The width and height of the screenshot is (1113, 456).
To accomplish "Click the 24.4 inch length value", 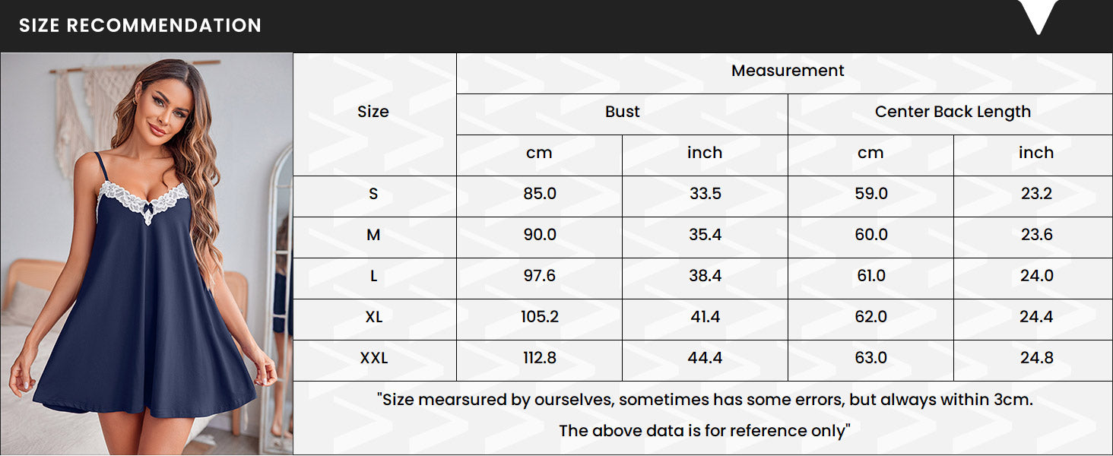I will tap(1036, 317).
